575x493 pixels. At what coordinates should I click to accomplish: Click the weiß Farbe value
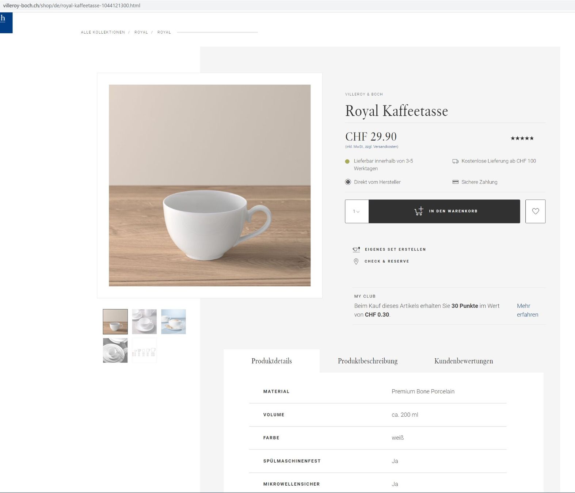(397, 438)
